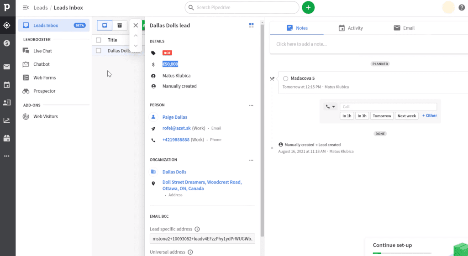The height and width of the screenshot is (256, 468).
Task: Open user profile avatar
Action: (x=448, y=7)
